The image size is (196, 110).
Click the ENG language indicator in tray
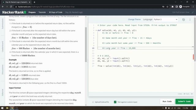pyautogui.click(x=179, y=108)
